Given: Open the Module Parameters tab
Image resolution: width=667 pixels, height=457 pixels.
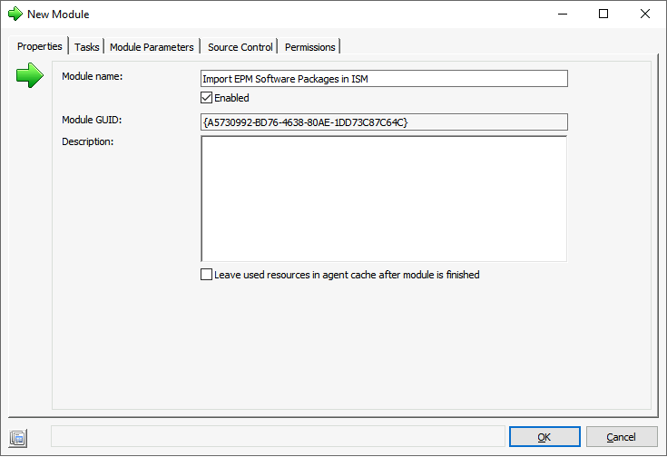Looking at the screenshot, I should pos(152,47).
